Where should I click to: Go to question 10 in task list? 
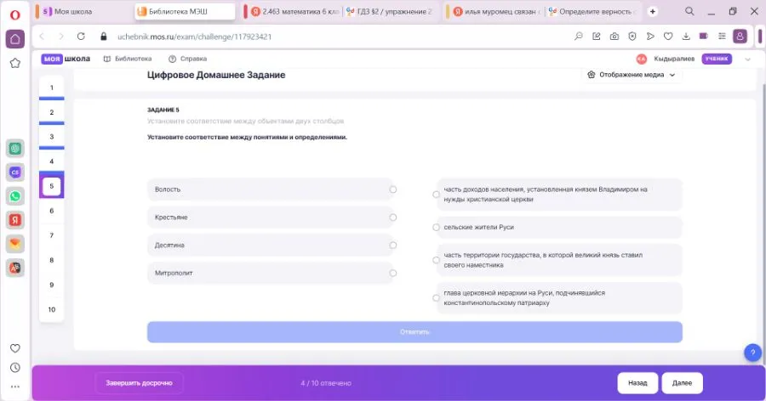(52, 310)
